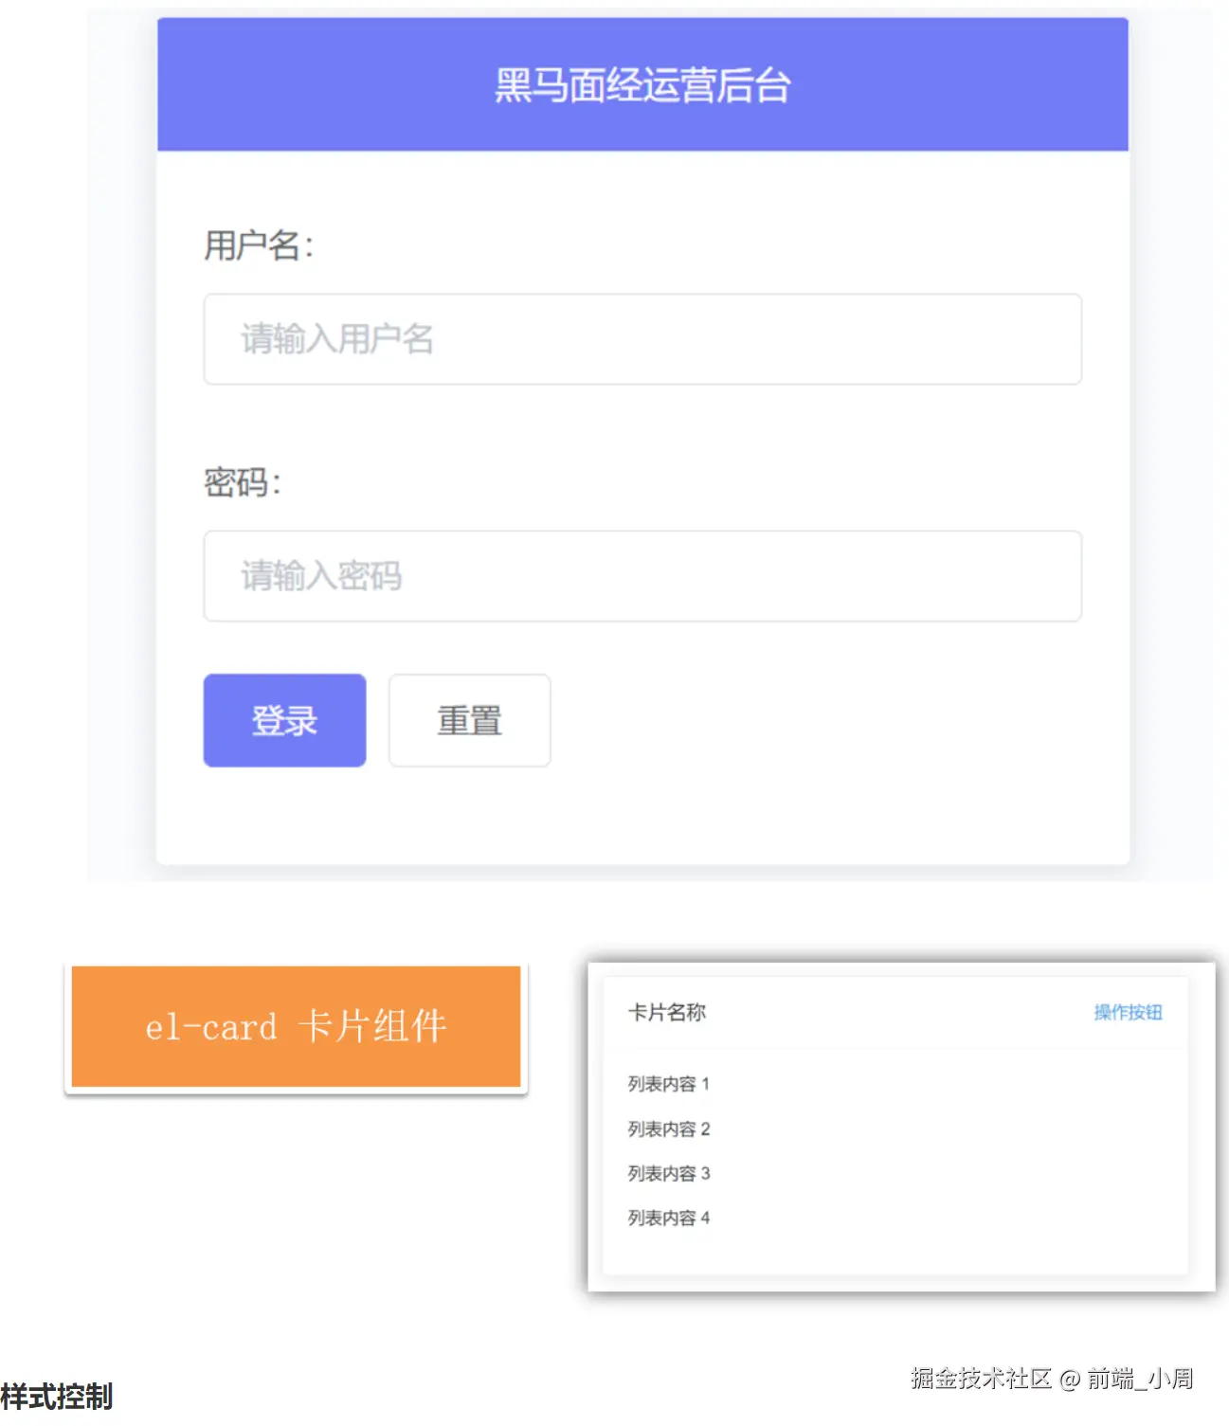Viewport: 1229px width, 1426px height.
Task: Click the 请输入密码 password input field
Action: [642, 576]
